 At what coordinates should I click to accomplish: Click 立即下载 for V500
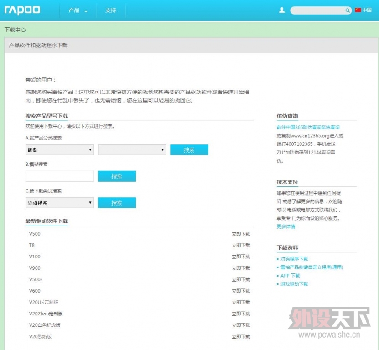241,234
